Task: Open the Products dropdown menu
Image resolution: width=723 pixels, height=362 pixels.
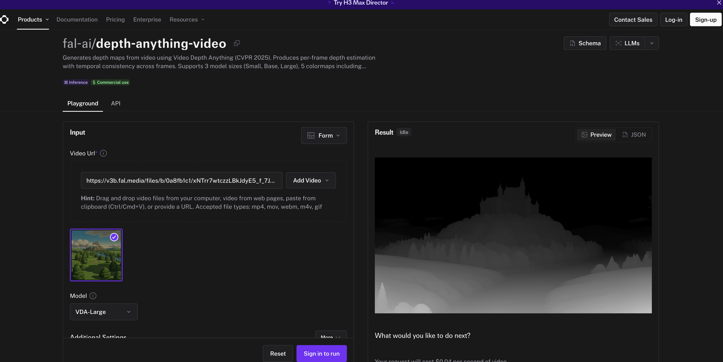Action: [x=33, y=20]
